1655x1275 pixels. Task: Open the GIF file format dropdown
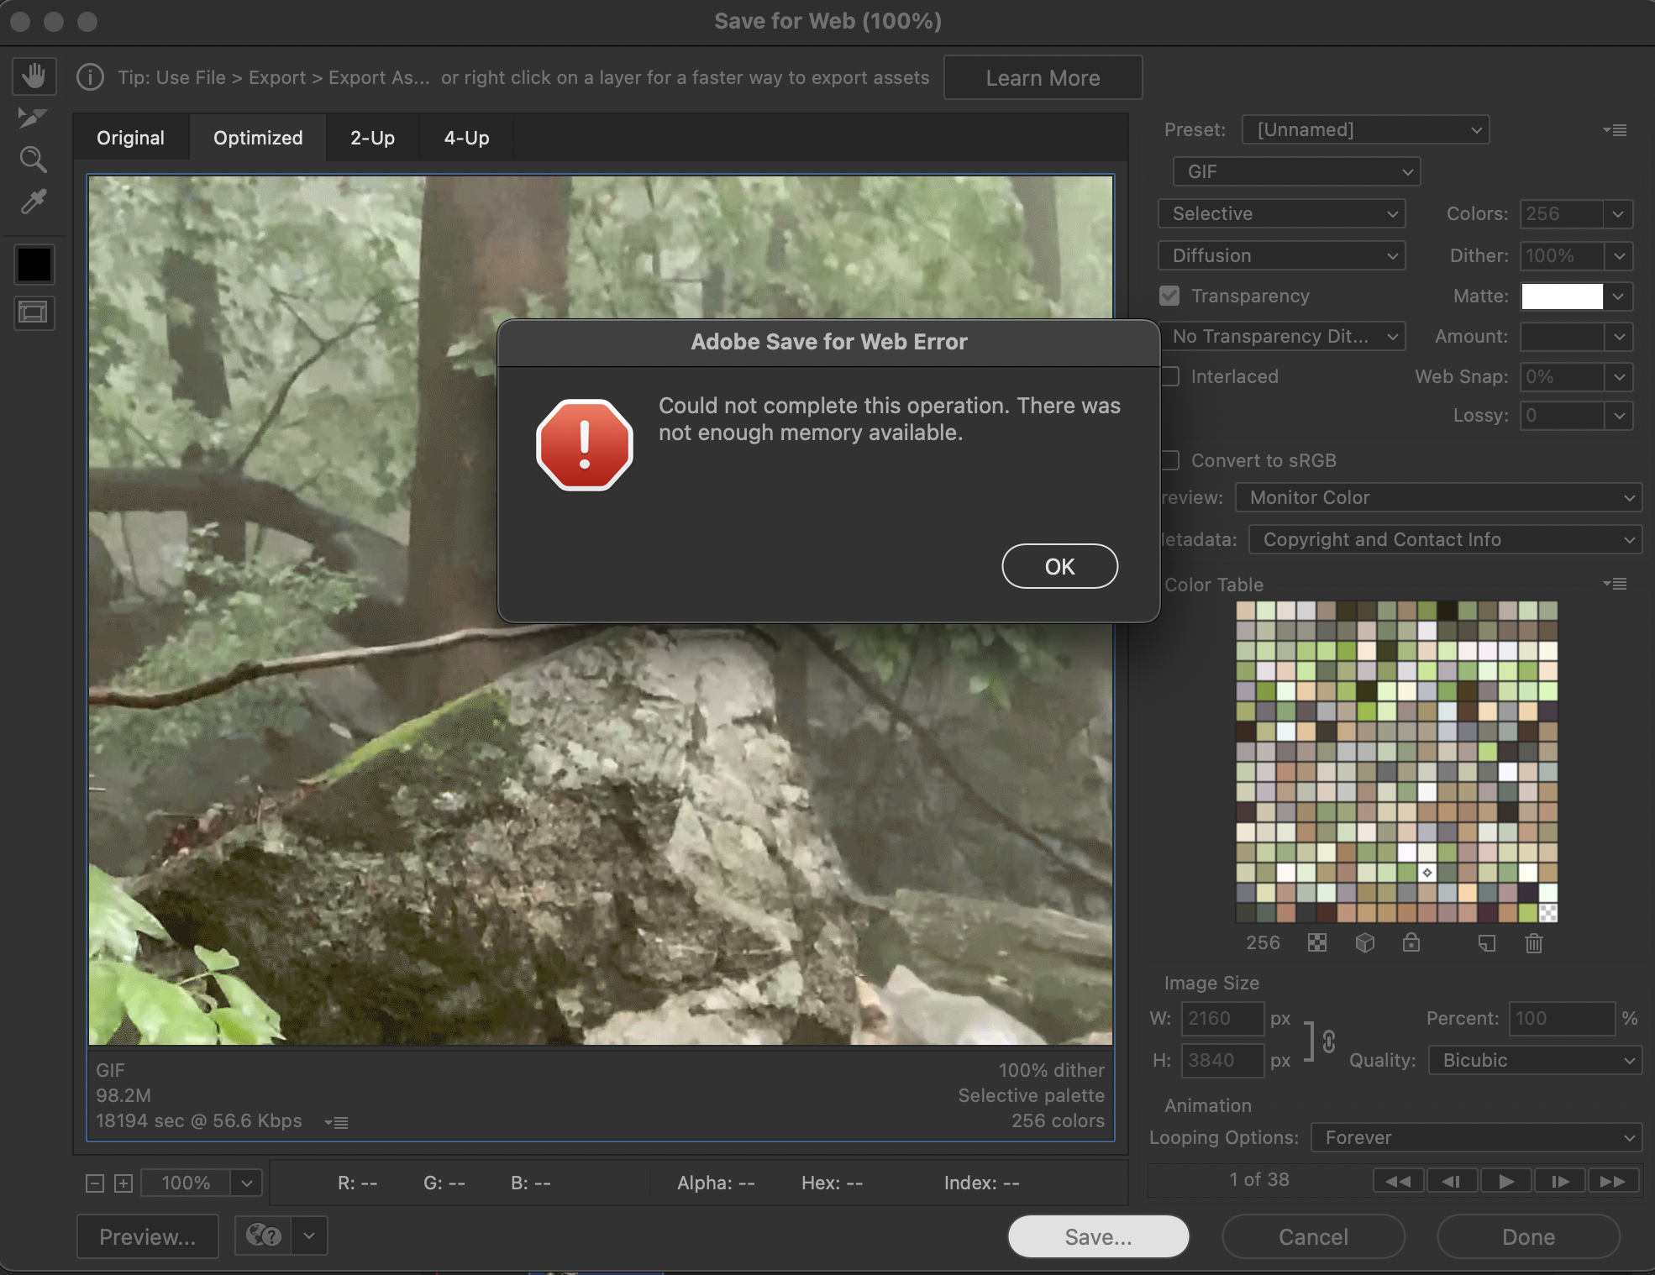coord(1296,171)
